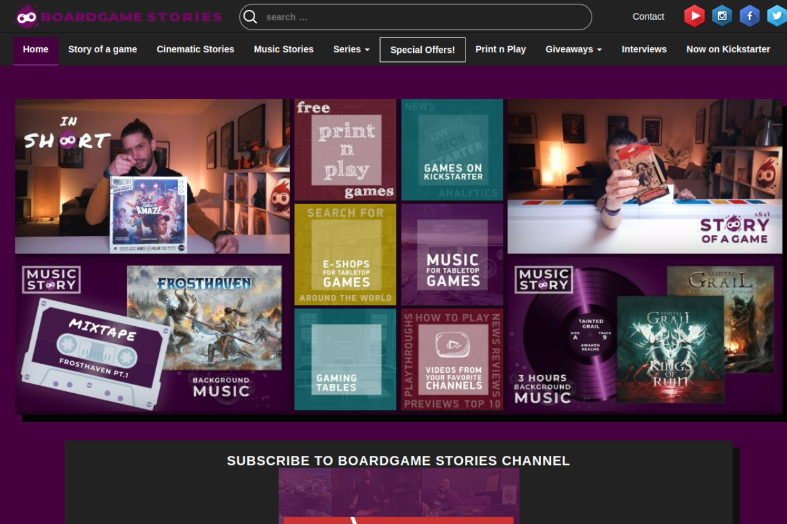Open the Instagram social icon
The width and height of the screenshot is (787, 524).
(722, 16)
